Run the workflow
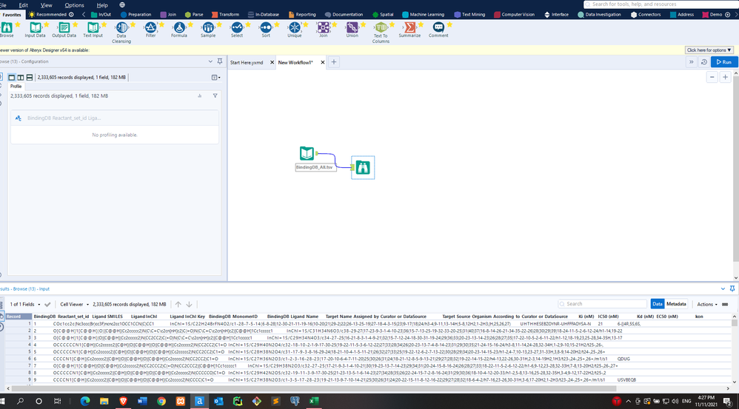Viewport: 739px width, 409px height. [724, 62]
